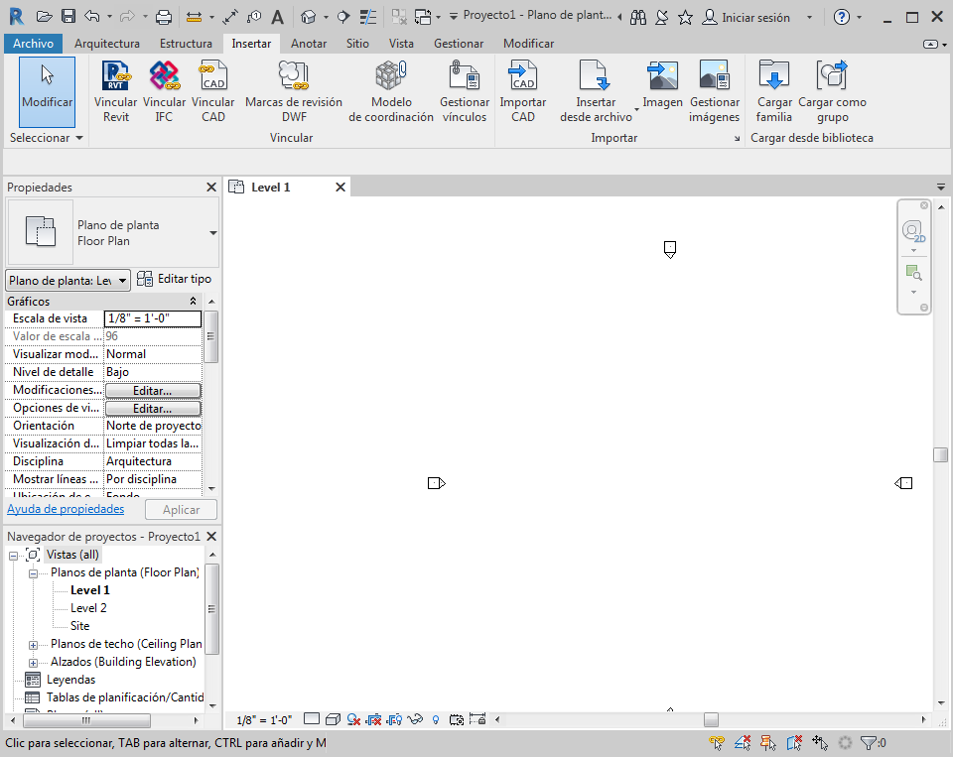Viewport: 953px width, 757px height.
Task: Select the Measure between references tool
Action: (x=194, y=17)
